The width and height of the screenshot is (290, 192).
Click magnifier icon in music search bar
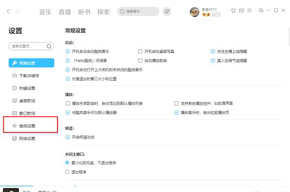pyautogui.click(x=122, y=12)
